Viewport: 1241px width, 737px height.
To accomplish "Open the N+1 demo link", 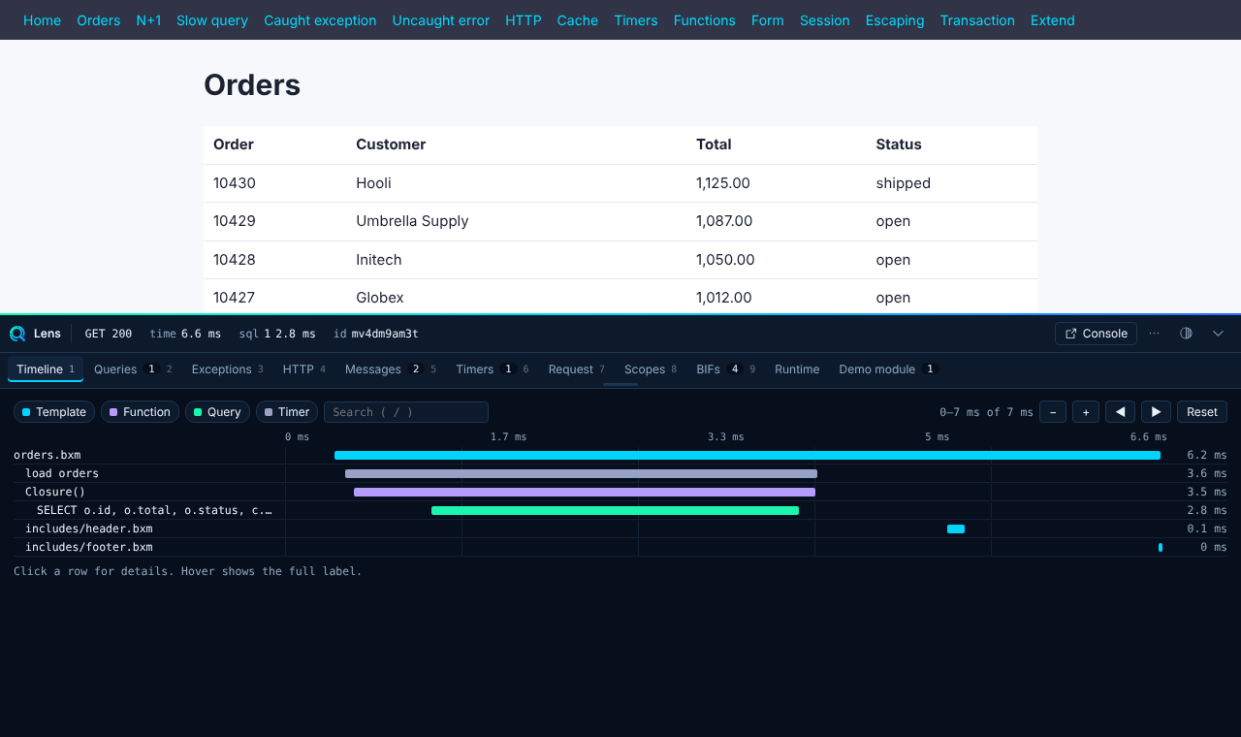I will click(148, 20).
